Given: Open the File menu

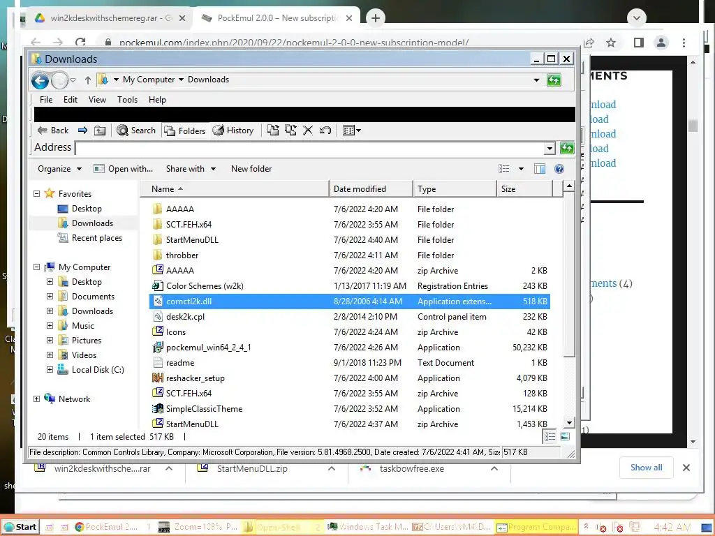Looking at the screenshot, I should pyautogui.click(x=46, y=99).
